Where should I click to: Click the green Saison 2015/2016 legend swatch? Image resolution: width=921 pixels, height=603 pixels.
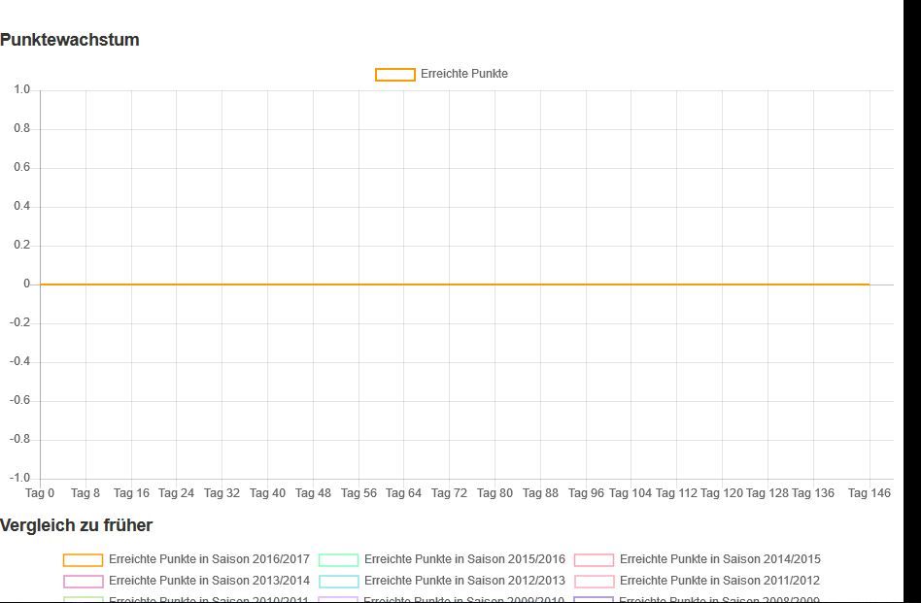click(338, 560)
